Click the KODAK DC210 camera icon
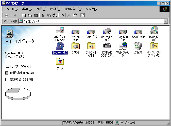The image size is (171, 126). (x=107, y=46)
